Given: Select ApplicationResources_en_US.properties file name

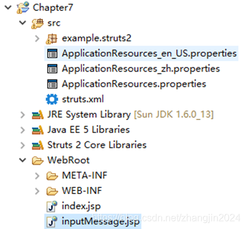Looking at the screenshot, I should (149, 53).
